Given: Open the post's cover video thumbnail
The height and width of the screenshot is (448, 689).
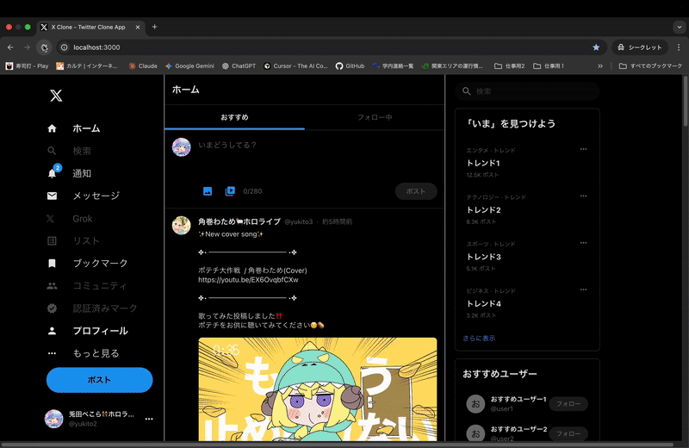Looking at the screenshot, I should [317, 389].
